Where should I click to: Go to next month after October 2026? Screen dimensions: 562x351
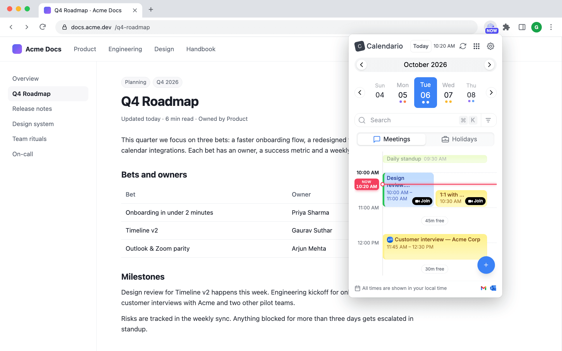pos(489,65)
